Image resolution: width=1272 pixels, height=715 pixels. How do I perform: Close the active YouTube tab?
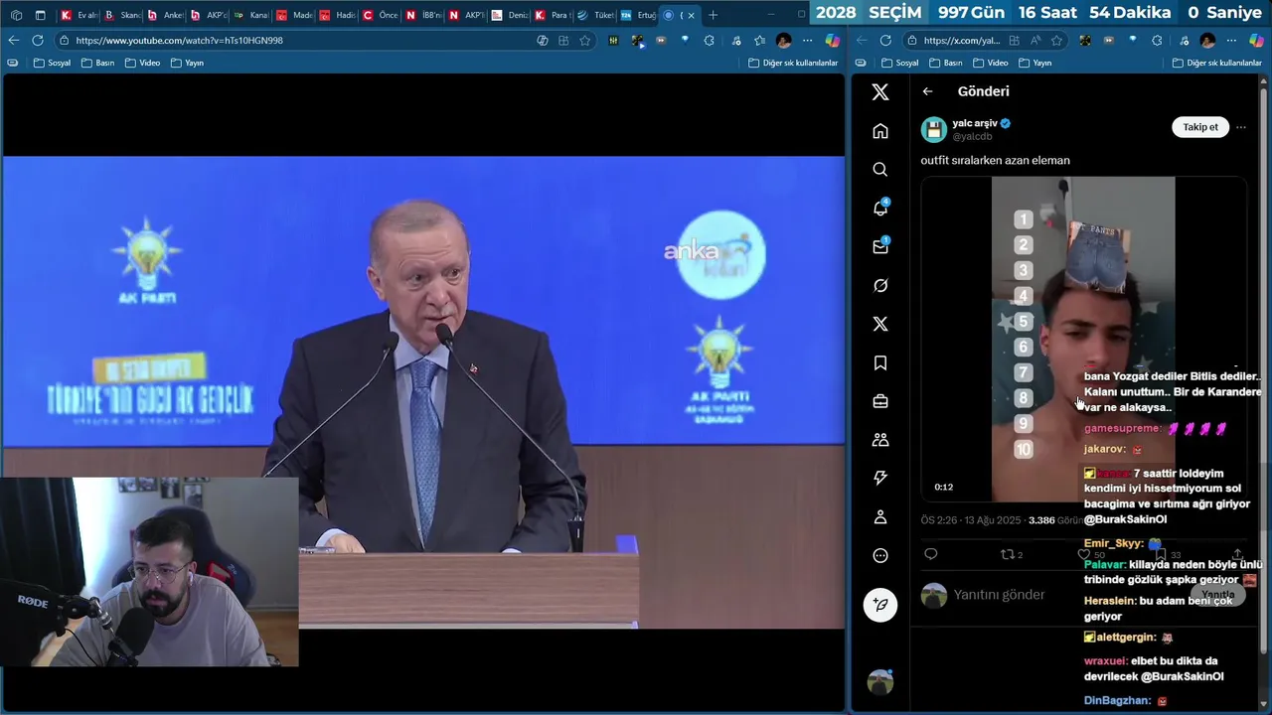[691, 15]
